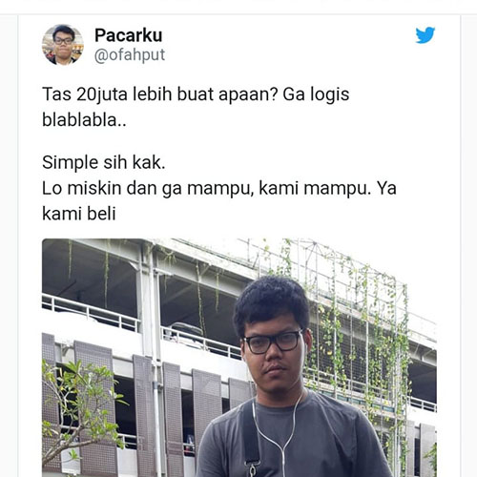Click the blue Twitter bird logo

[x=425, y=34]
